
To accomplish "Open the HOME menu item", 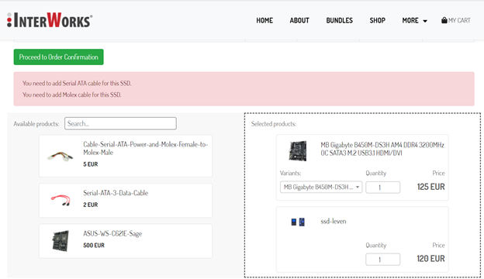I will [264, 21].
